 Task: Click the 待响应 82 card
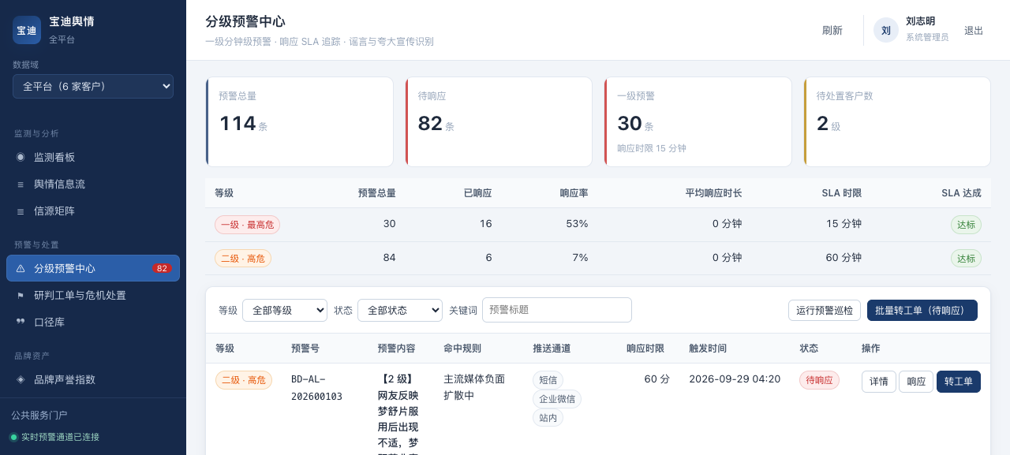pyautogui.click(x=499, y=121)
